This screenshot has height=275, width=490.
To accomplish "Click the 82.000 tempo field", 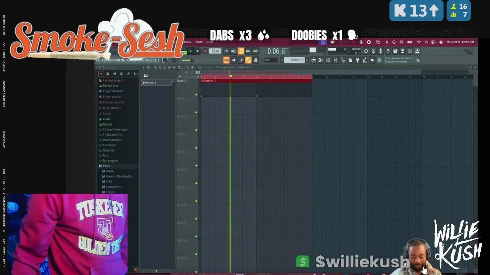I will coord(215,51).
